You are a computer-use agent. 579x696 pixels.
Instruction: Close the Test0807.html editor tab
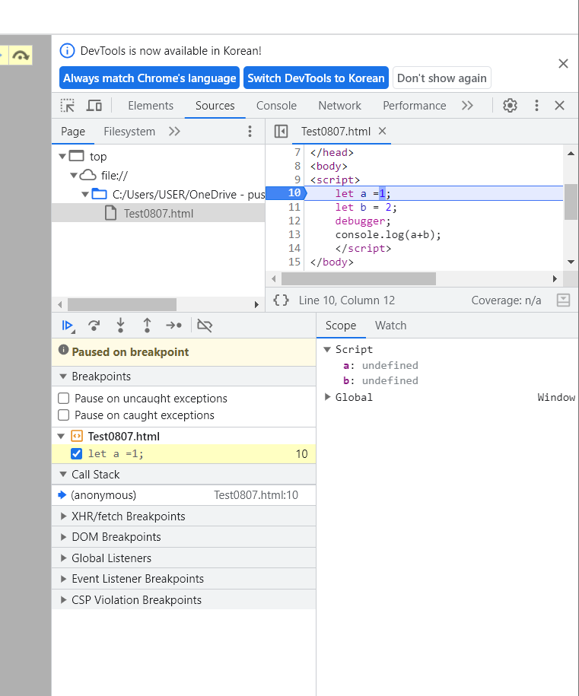click(x=382, y=131)
